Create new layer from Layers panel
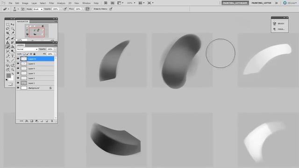Screen dimensions: 299x168 click(x=47, y=121)
